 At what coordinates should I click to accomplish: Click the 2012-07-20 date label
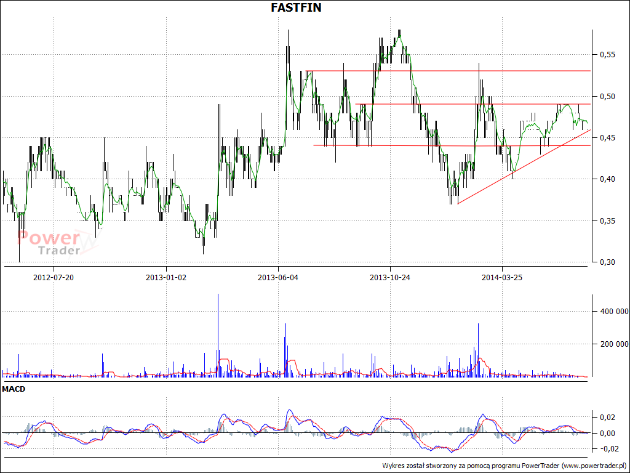[x=54, y=278]
